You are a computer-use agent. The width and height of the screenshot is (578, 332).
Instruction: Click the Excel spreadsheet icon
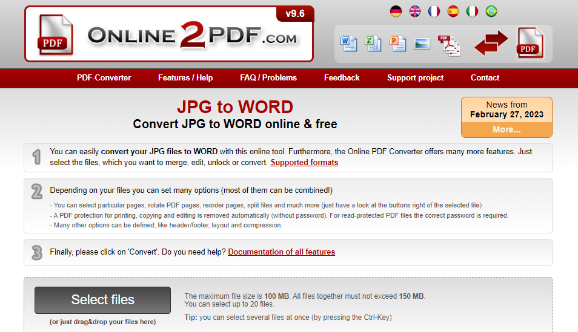click(373, 44)
